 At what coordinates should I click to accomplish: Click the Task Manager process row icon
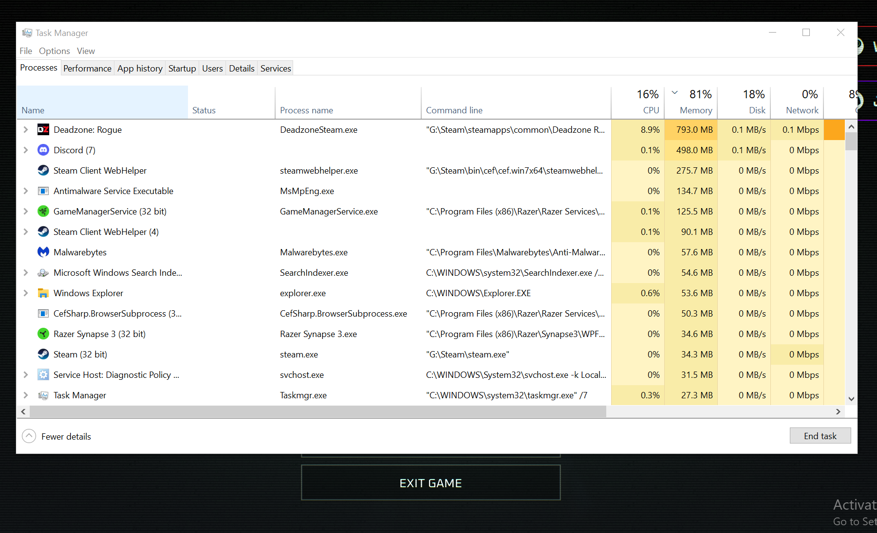click(43, 395)
